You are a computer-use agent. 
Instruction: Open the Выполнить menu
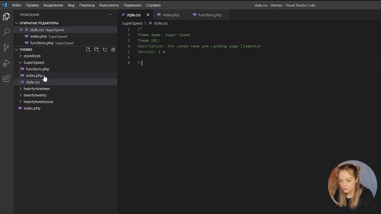point(109,5)
